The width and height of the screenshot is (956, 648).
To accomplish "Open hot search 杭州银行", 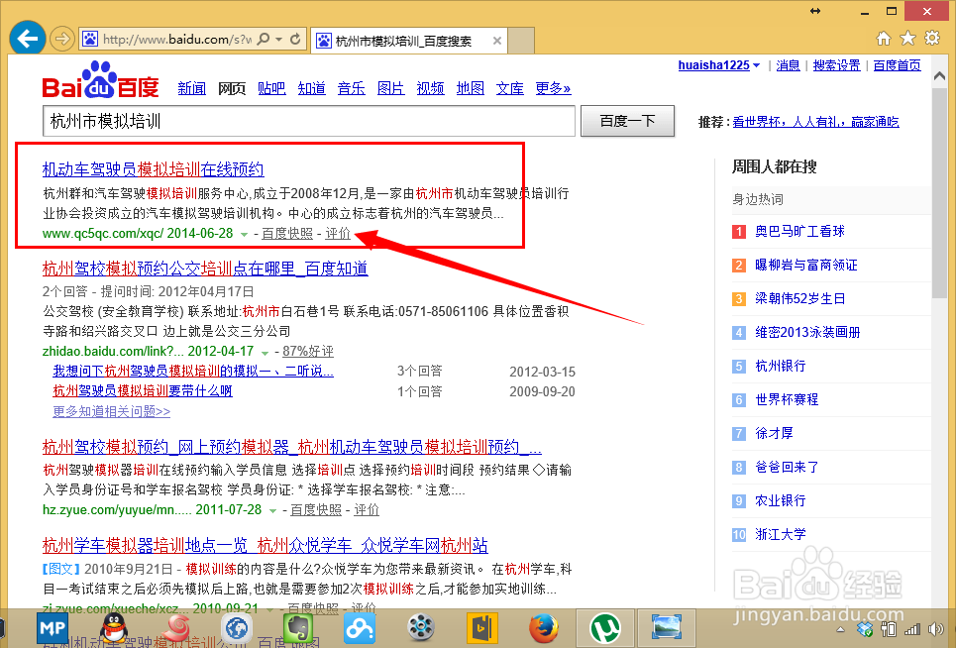I will click(x=781, y=366).
